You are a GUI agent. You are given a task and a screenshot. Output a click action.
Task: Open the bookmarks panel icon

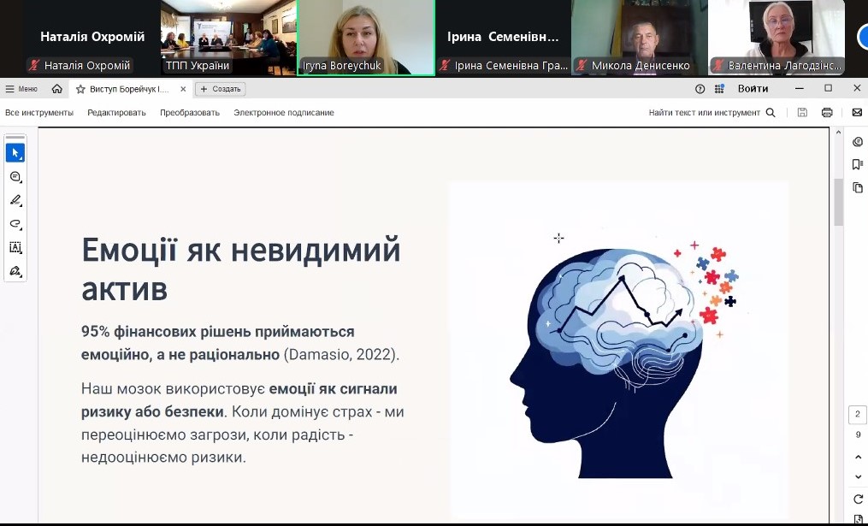coord(858,165)
